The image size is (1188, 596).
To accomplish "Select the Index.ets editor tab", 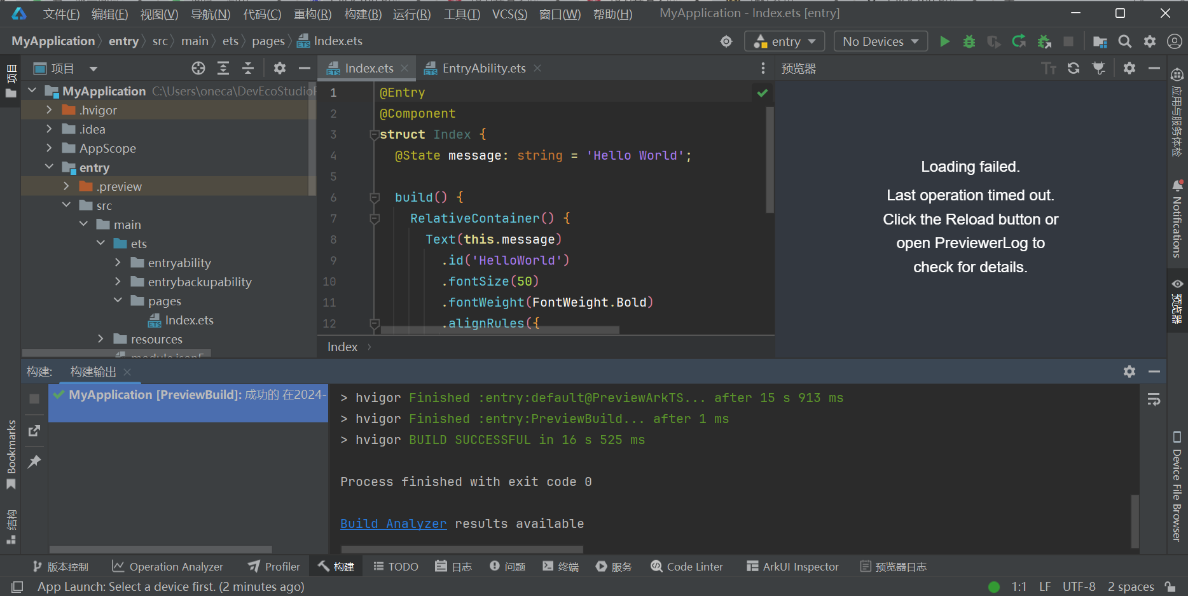I will [368, 68].
